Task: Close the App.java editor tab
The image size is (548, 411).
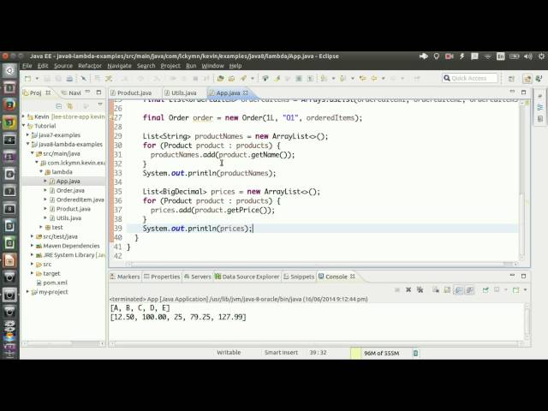Action: pyautogui.click(x=246, y=92)
